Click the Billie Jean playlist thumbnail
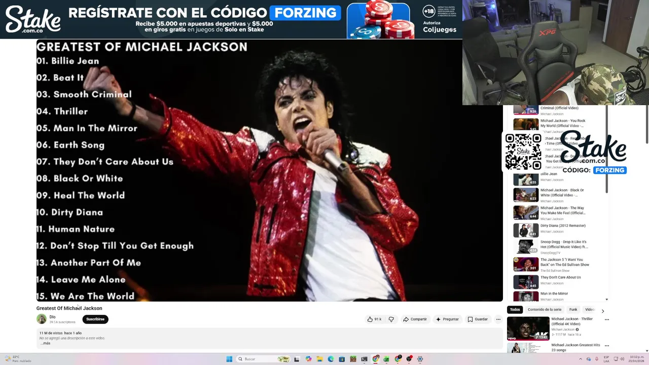 click(526, 179)
